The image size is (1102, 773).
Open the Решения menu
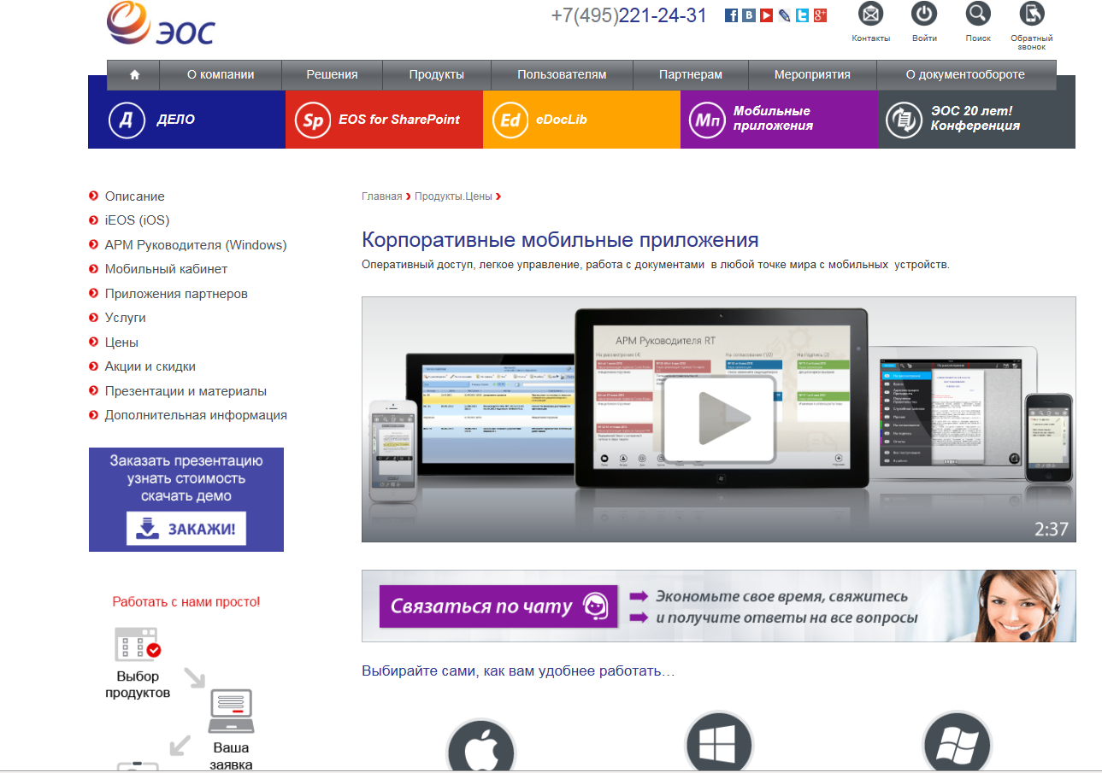332,74
